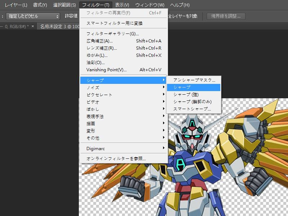
Task: Expand the 表現手法 submenu
Action: point(123,116)
